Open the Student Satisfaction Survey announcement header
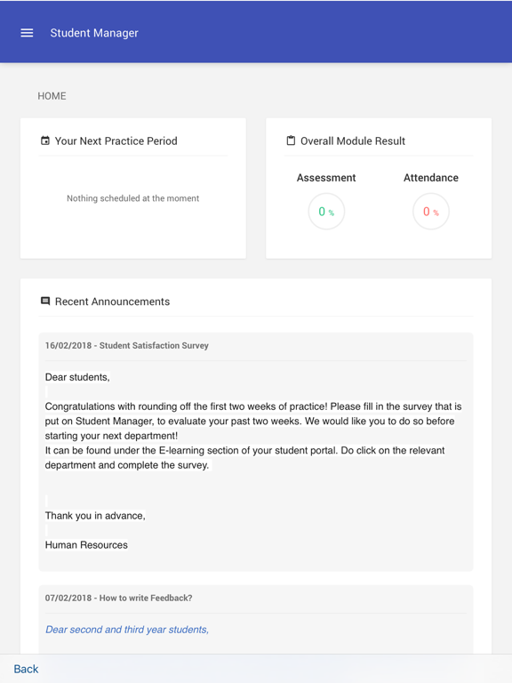 127,345
